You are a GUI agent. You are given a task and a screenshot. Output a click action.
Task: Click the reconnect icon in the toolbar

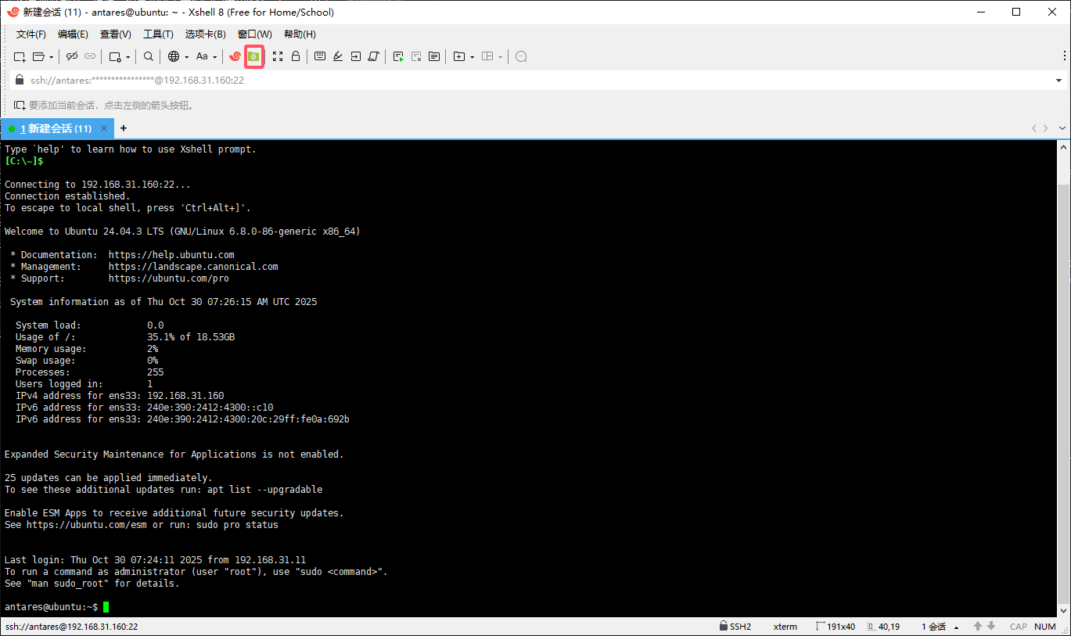point(89,56)
